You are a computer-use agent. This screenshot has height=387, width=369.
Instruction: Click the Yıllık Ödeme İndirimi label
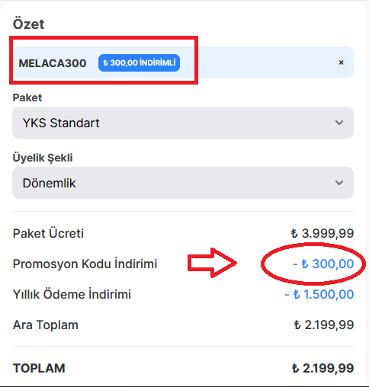(x=72, y=294)
